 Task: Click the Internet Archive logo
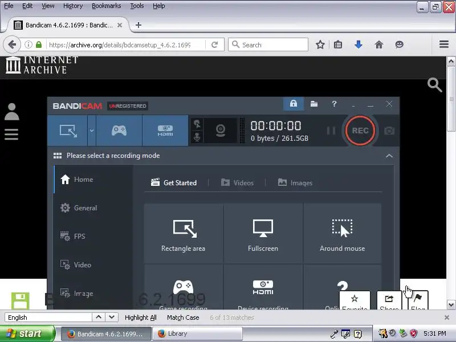42,65
